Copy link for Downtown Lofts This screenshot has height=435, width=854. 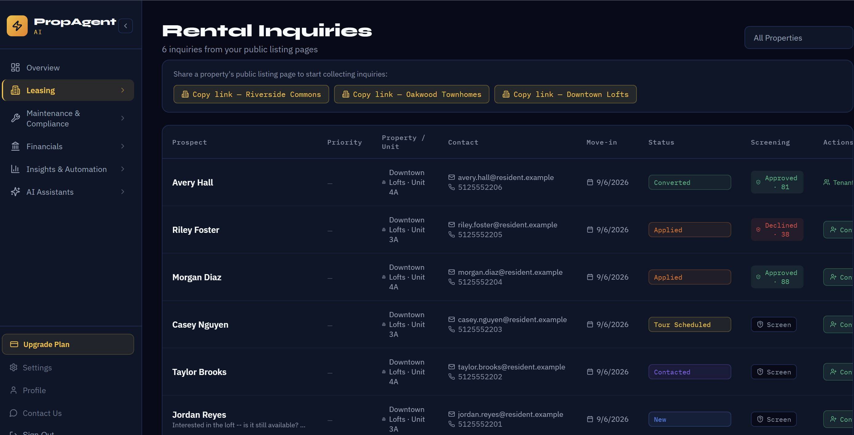[565, 94]
